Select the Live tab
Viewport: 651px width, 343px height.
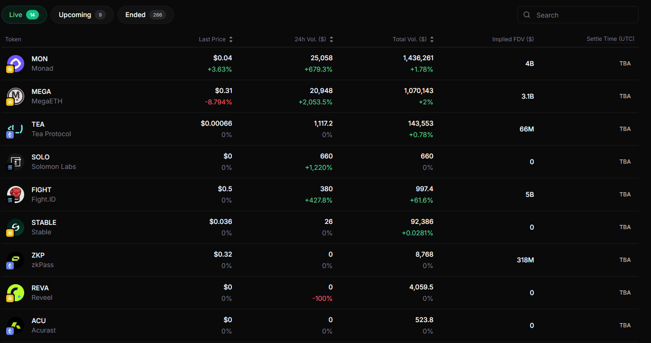tap(24, 15)
